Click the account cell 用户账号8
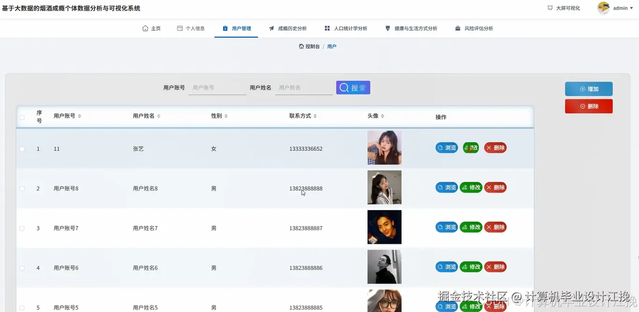The height and width of the screenshot is (312, 639). (66, 189)
